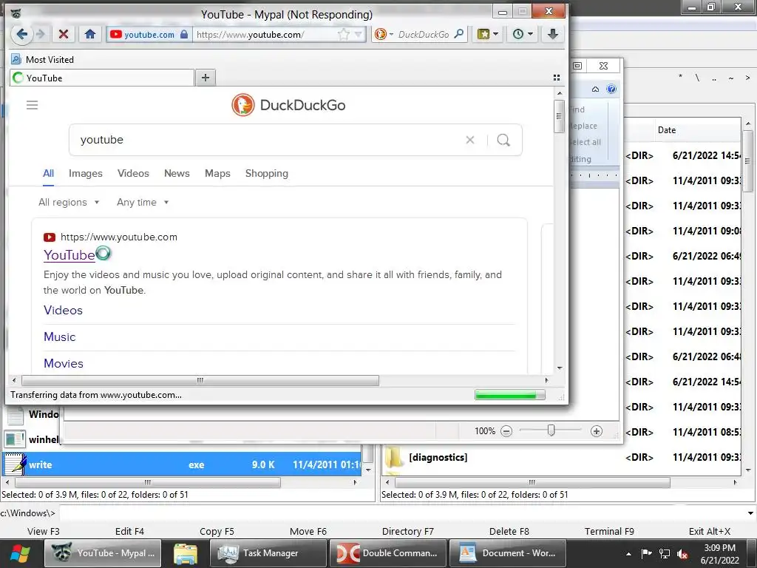This screenshot has height=568, width=757.
Task: Open the history clock dropdown
Action: tap(523, 34)
